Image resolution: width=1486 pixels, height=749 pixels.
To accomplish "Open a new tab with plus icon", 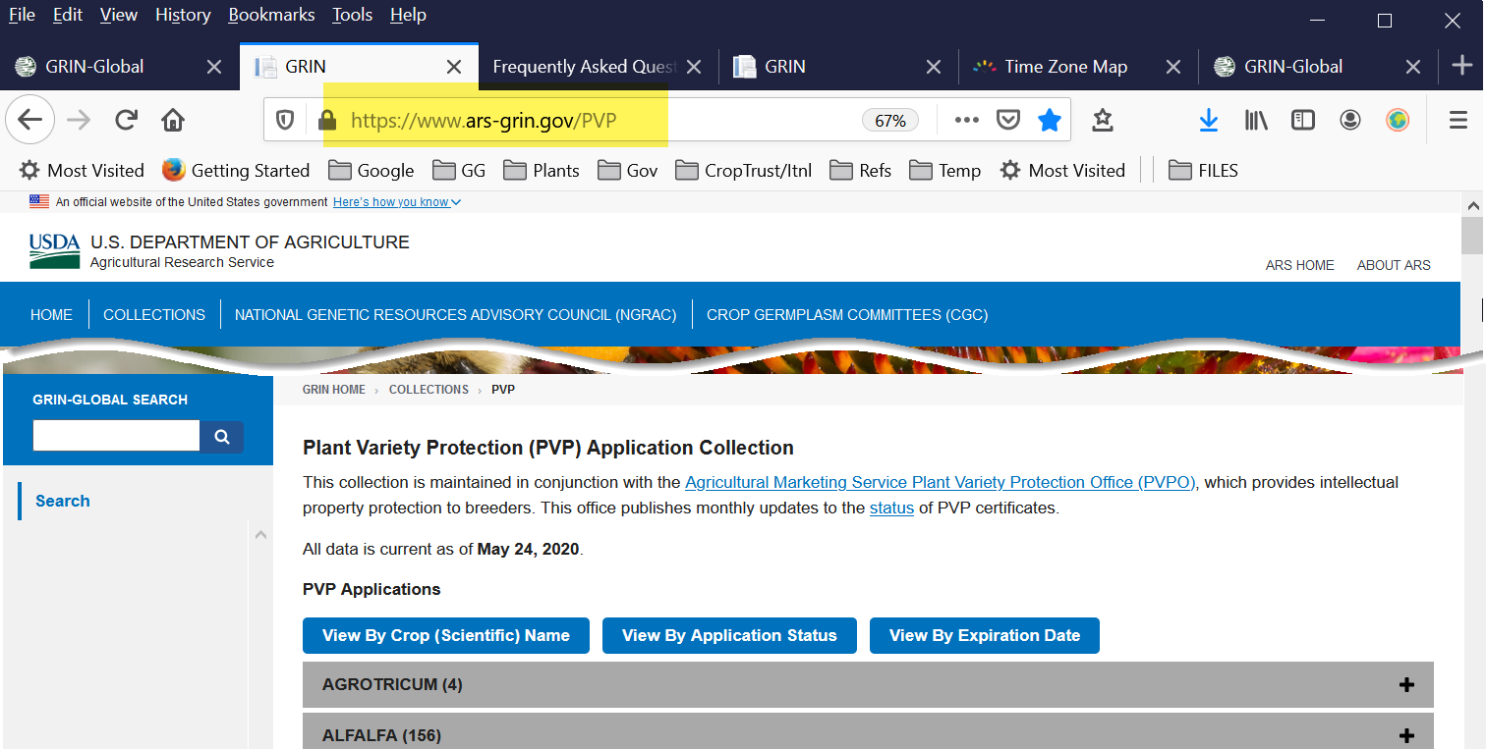I will pos(1462,66).
